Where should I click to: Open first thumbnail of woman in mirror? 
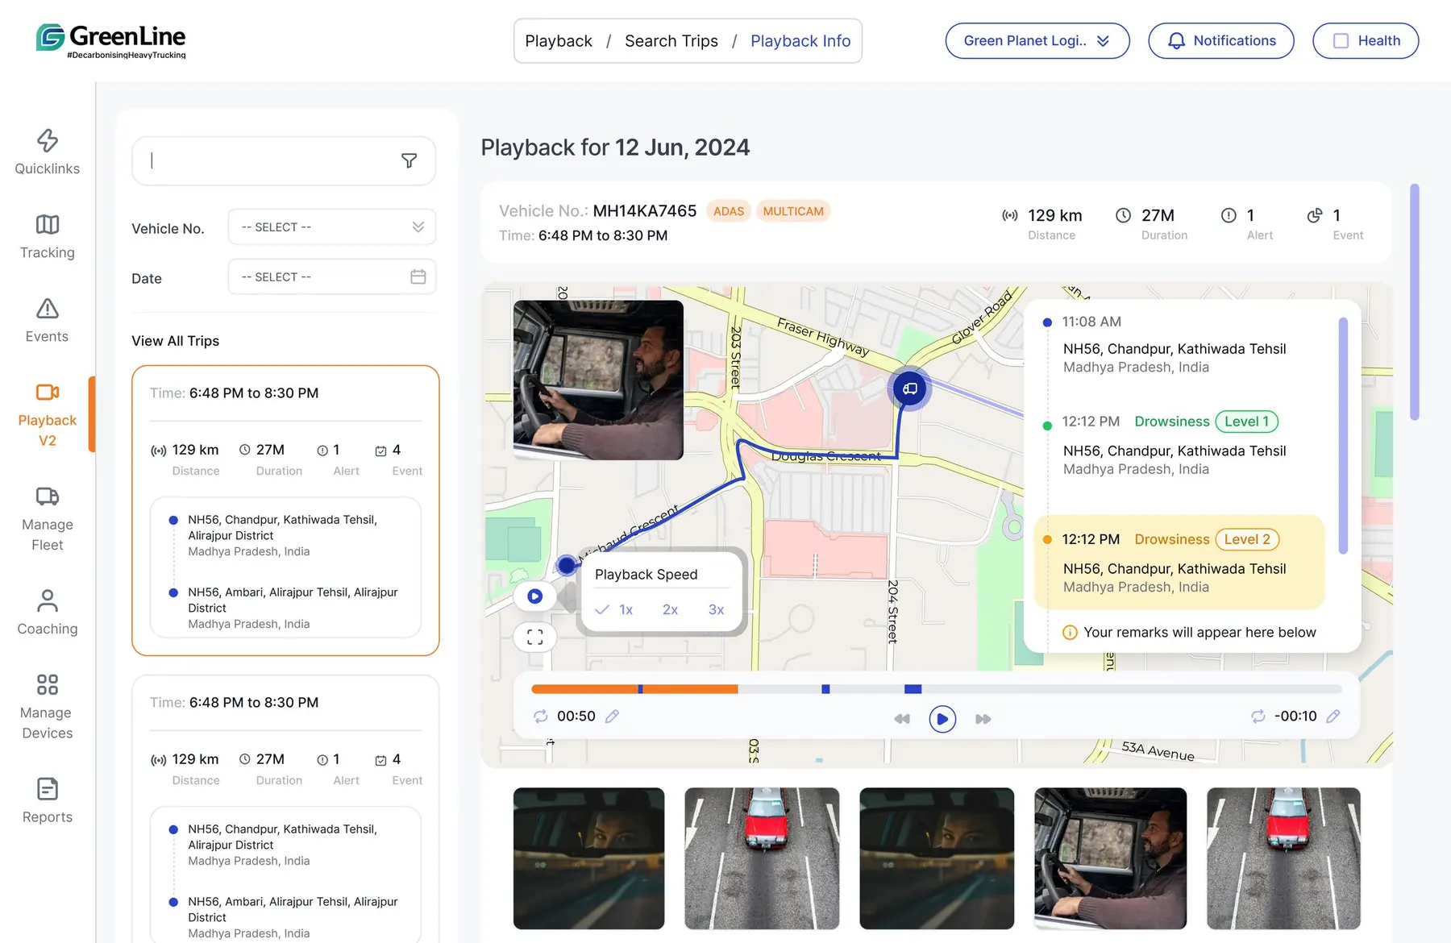tap(588, 858)
